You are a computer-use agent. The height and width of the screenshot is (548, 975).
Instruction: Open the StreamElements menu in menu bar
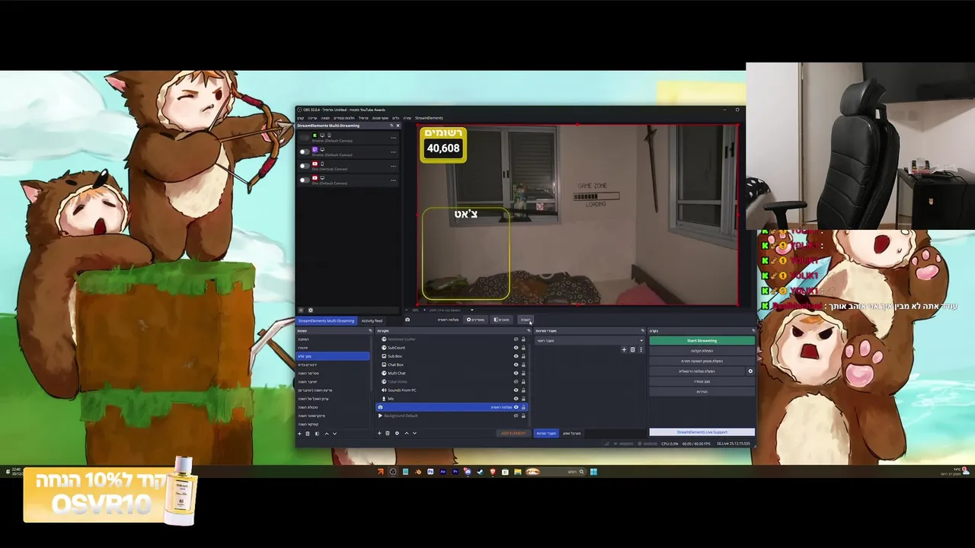tap(429, 118)
